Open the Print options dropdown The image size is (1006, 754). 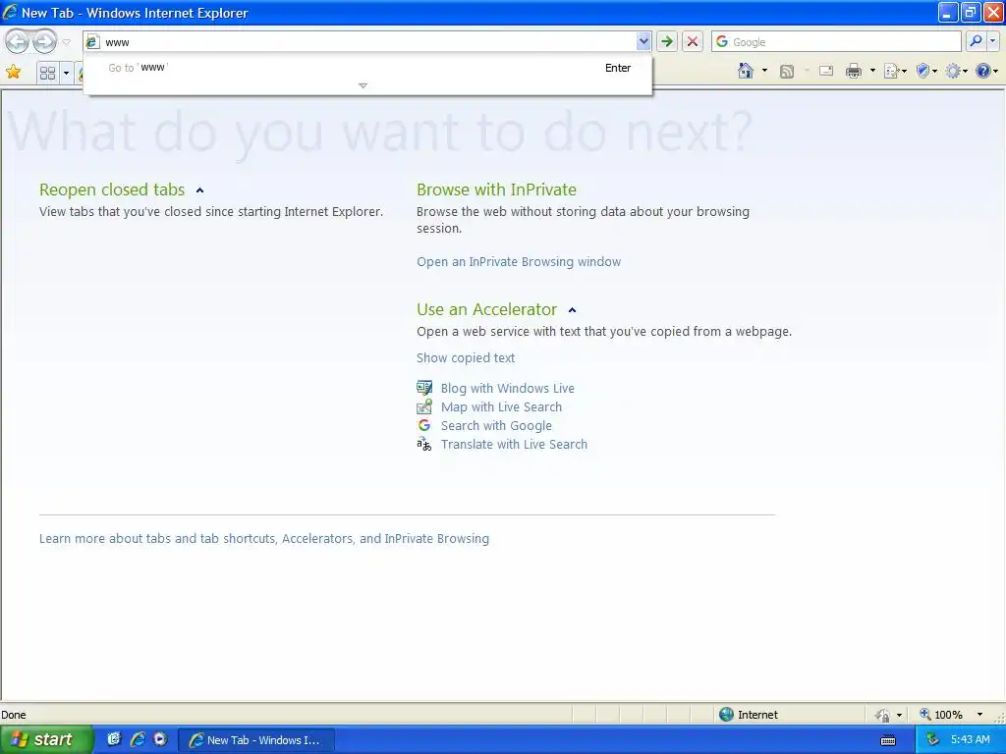click(x=872, y=71)
